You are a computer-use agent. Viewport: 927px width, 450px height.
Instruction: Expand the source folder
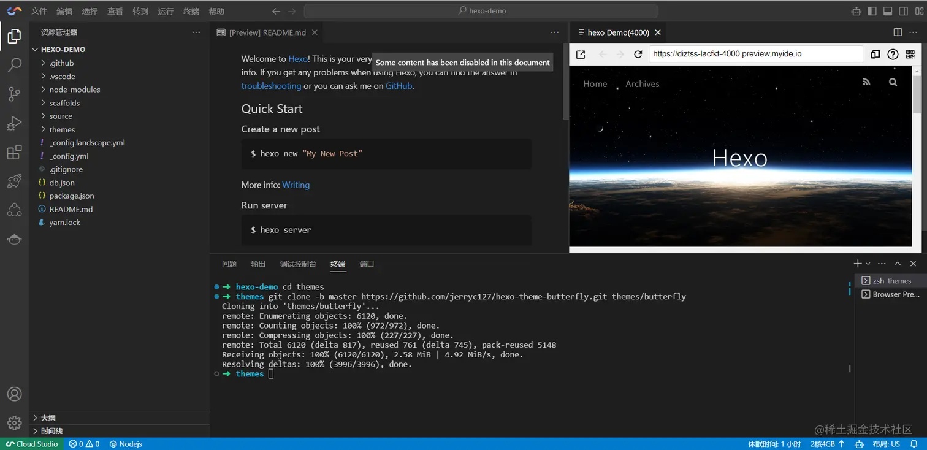120,116
